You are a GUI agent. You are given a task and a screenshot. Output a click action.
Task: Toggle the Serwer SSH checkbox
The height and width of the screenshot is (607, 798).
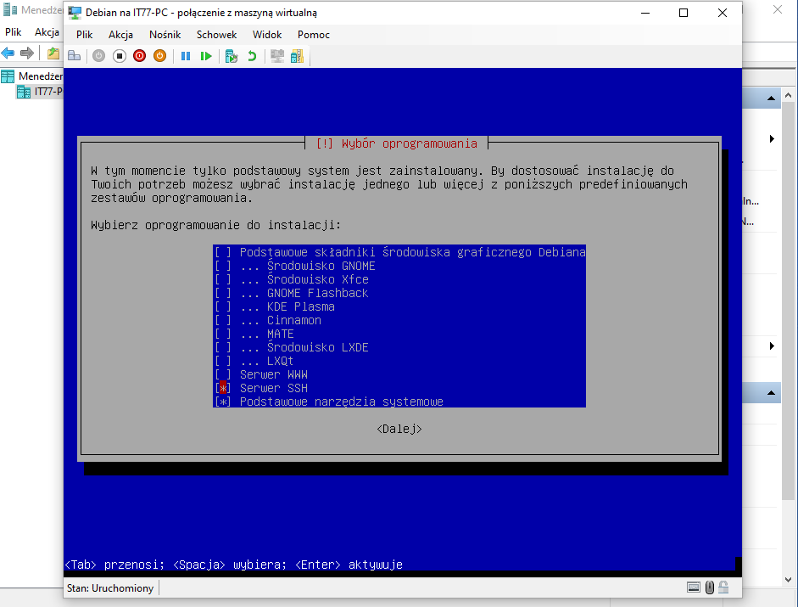(x=224, y=388)
